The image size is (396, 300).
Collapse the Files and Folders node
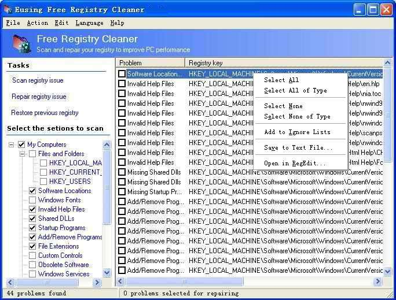click(x=22, y=154)
